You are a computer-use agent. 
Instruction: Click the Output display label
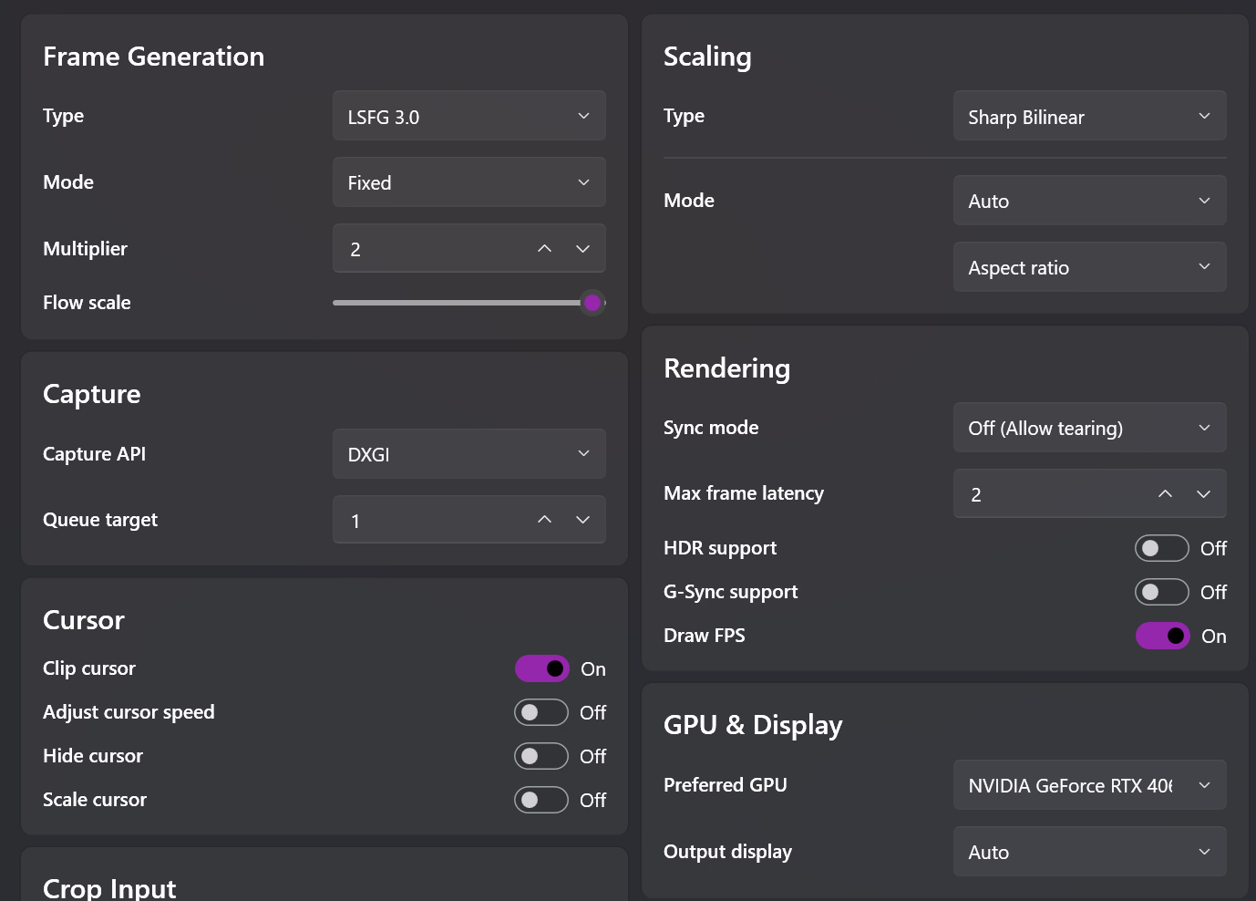tap(727, 852)
